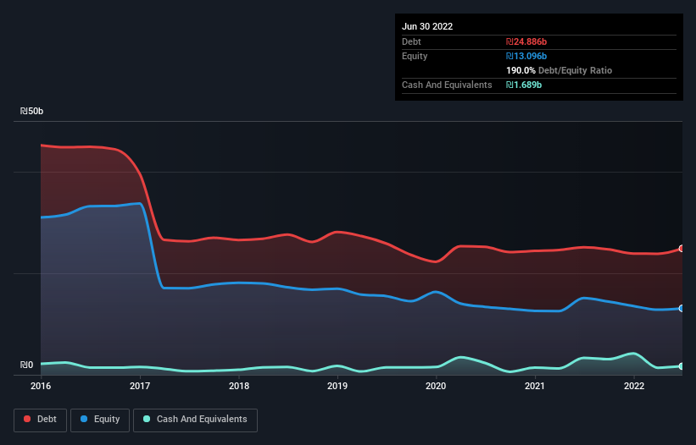Click the blue Equity endpoint marker

coord(682,308)
